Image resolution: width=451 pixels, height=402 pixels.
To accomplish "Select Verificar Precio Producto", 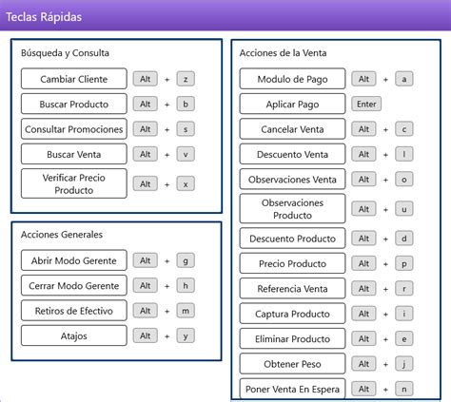I will coord(74,183).
